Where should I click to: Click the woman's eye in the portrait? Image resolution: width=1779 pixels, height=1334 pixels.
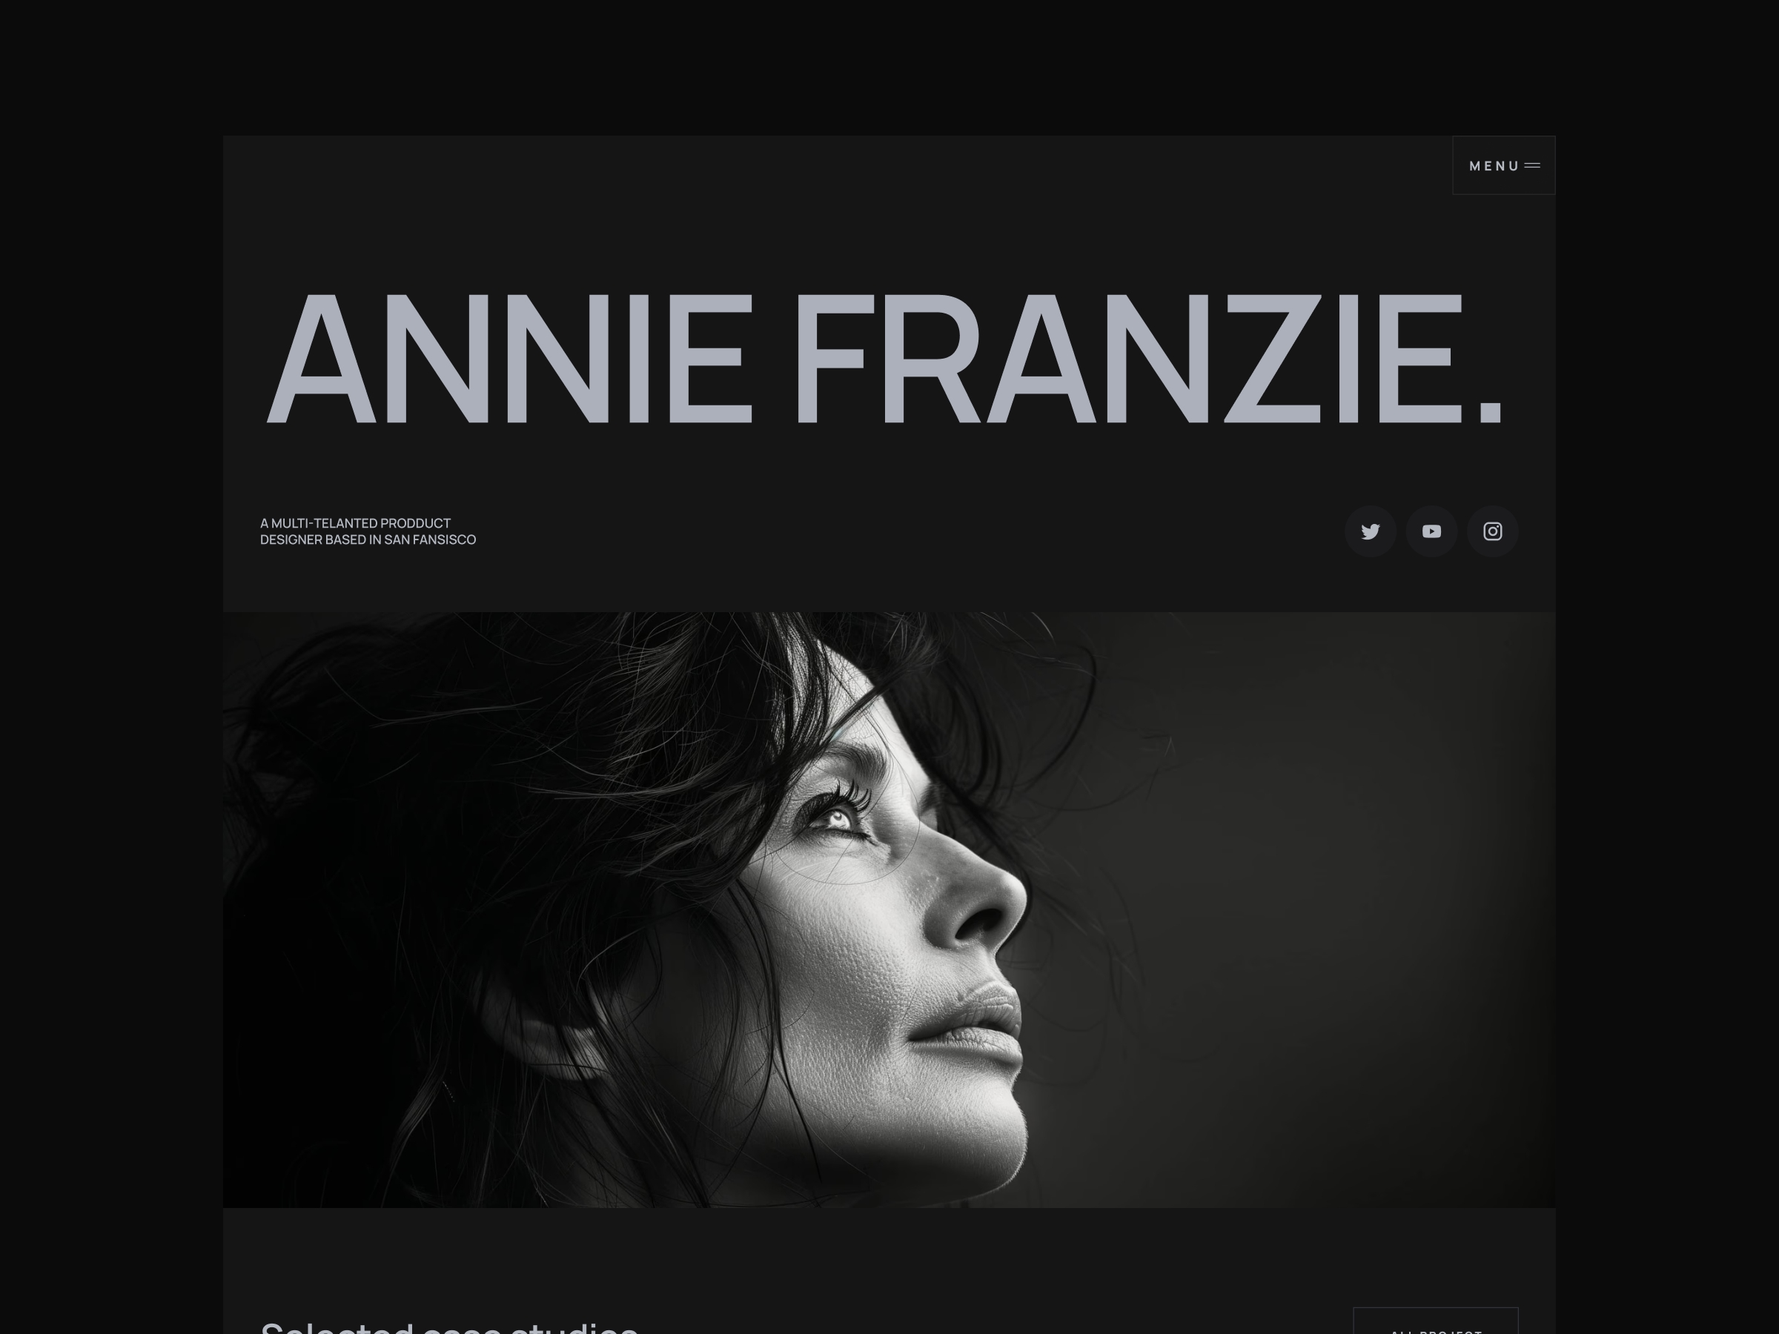[x=836, y=817]
